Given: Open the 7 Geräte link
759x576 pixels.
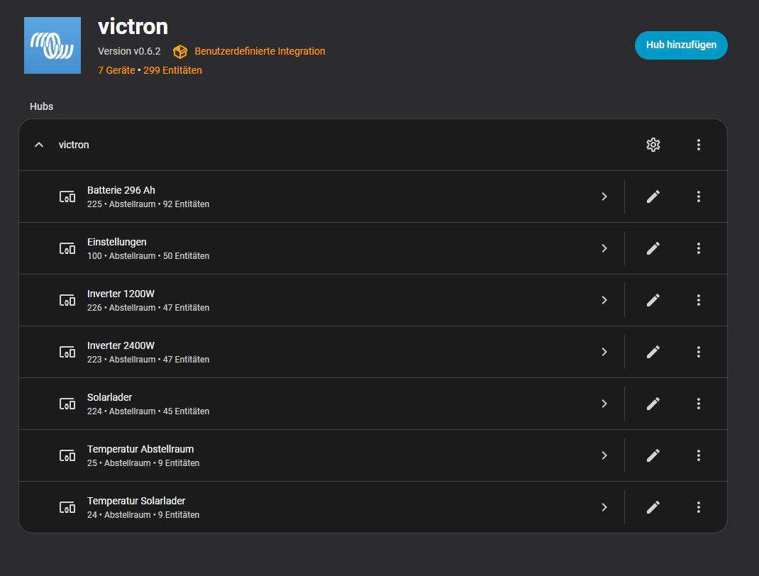Looking at the screenshot, I should pyautogui.click(x=116, y=70).
